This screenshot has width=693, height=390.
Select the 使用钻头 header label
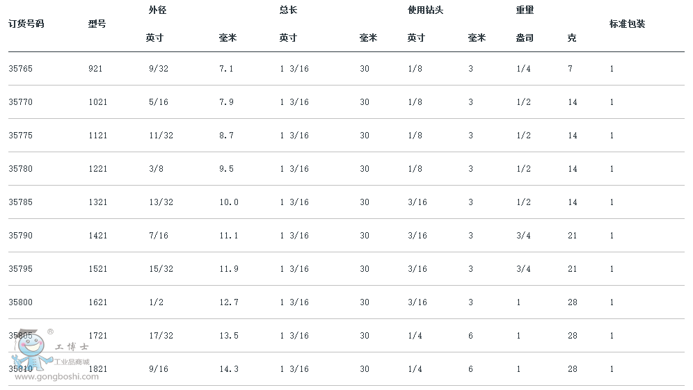click(426, 10)
